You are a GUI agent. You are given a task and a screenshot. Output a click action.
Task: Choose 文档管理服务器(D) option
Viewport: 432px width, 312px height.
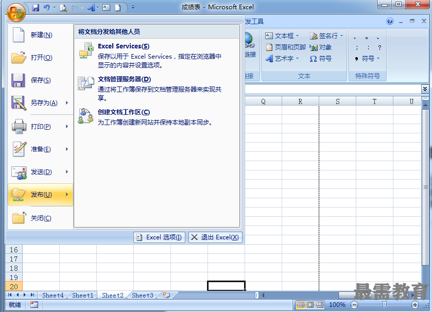tap(156, 89)
